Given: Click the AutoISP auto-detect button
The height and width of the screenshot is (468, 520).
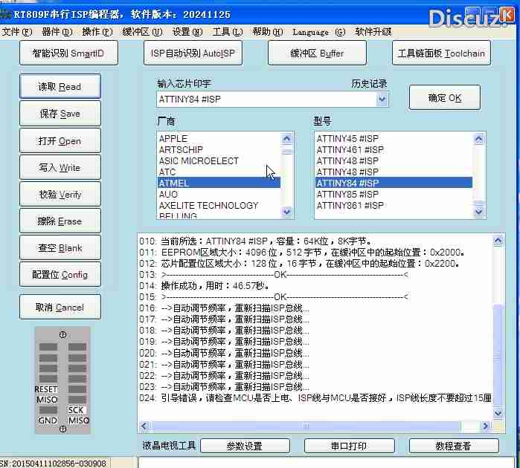Looking at the screenshot, I should pos(192,53).
